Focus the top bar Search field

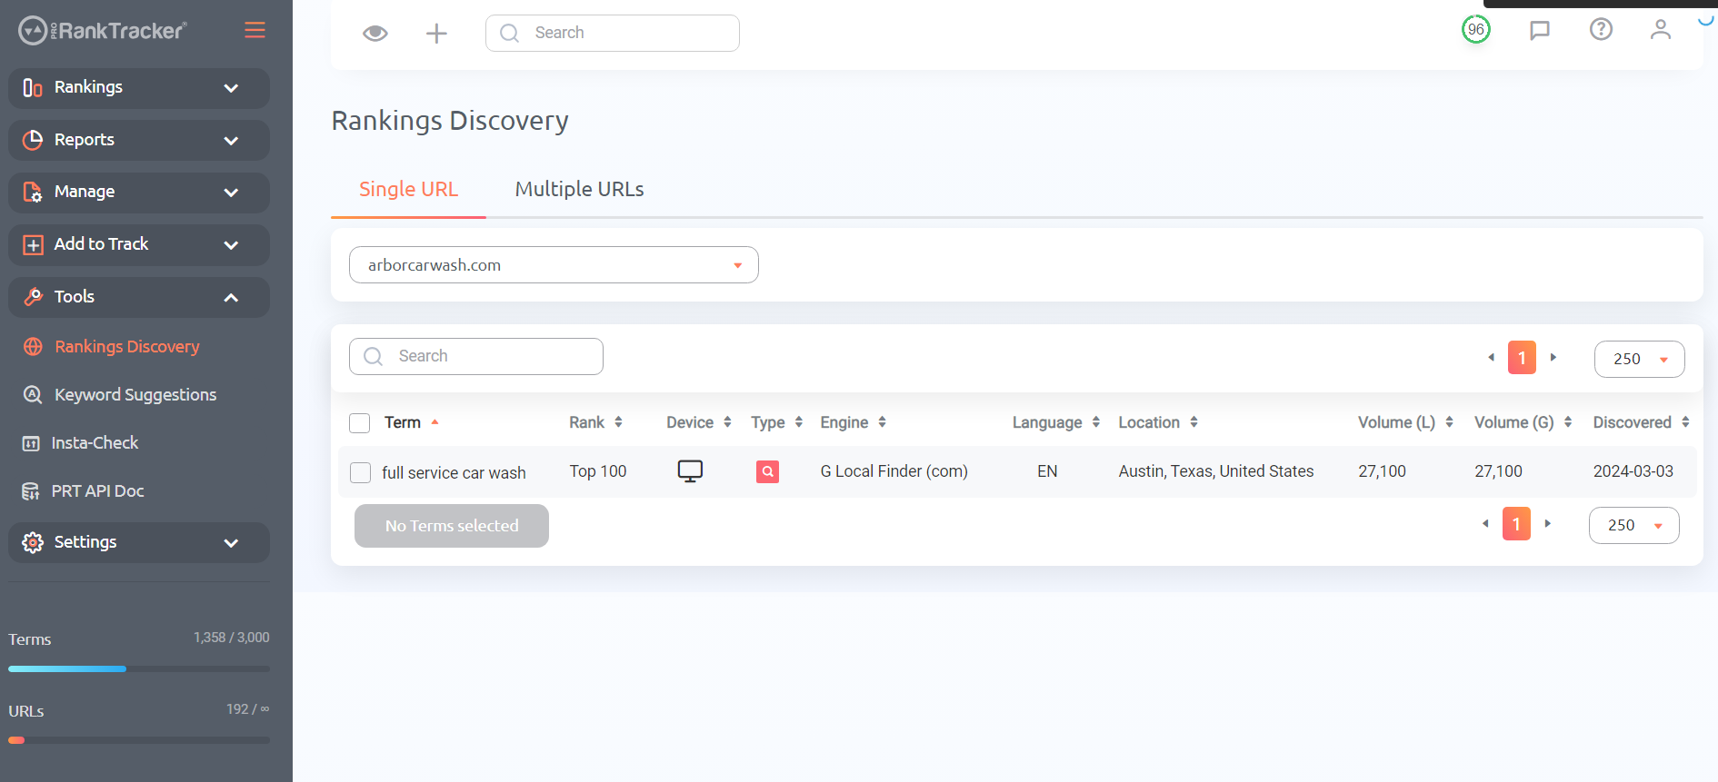pos(613,33)
